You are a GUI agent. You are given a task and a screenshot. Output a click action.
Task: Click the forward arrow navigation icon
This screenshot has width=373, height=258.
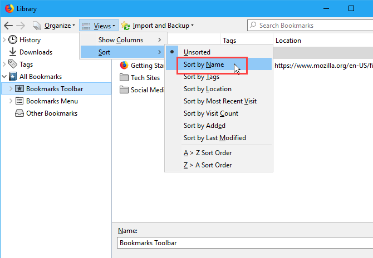(x=22, y=26)
